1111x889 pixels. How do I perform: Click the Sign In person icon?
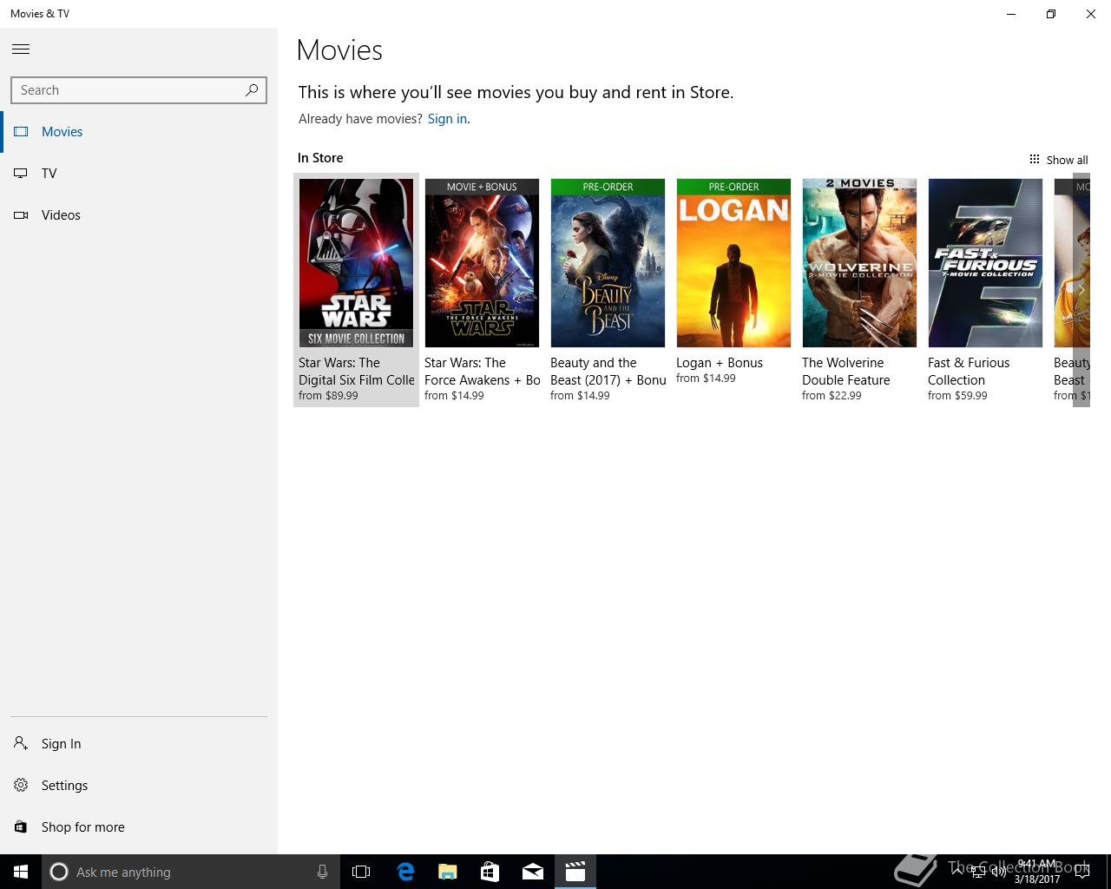[21, 743]
